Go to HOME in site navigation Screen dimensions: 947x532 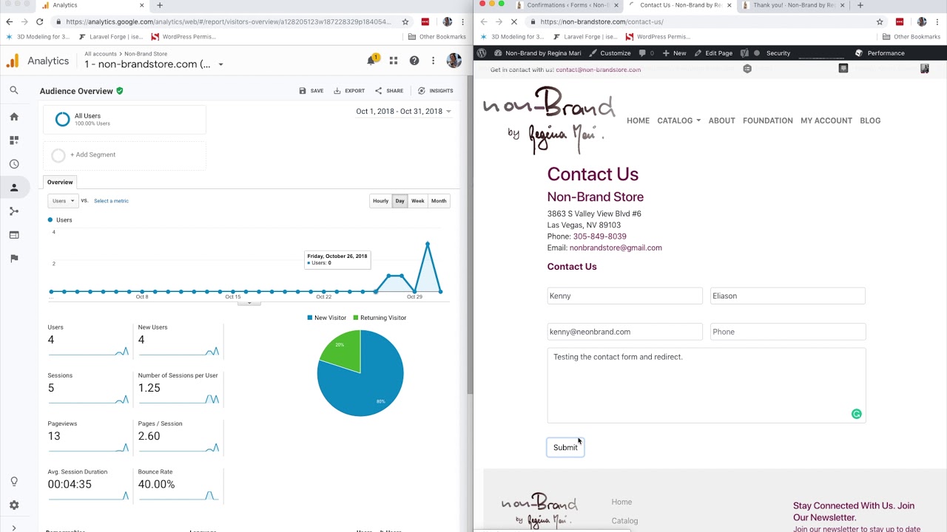click(638, 120)
